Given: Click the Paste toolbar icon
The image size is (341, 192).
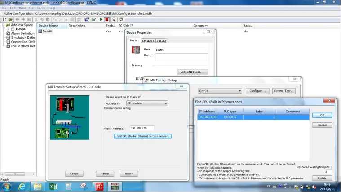Looking at the screenshot, I should pyautogui.click(x=48, y=19).
